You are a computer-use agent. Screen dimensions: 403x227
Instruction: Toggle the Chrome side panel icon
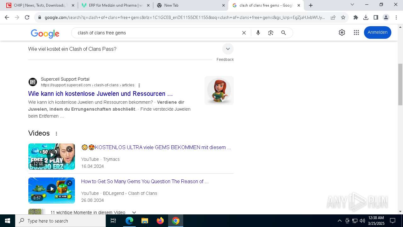pyautogui.click(x=376, y=17)
